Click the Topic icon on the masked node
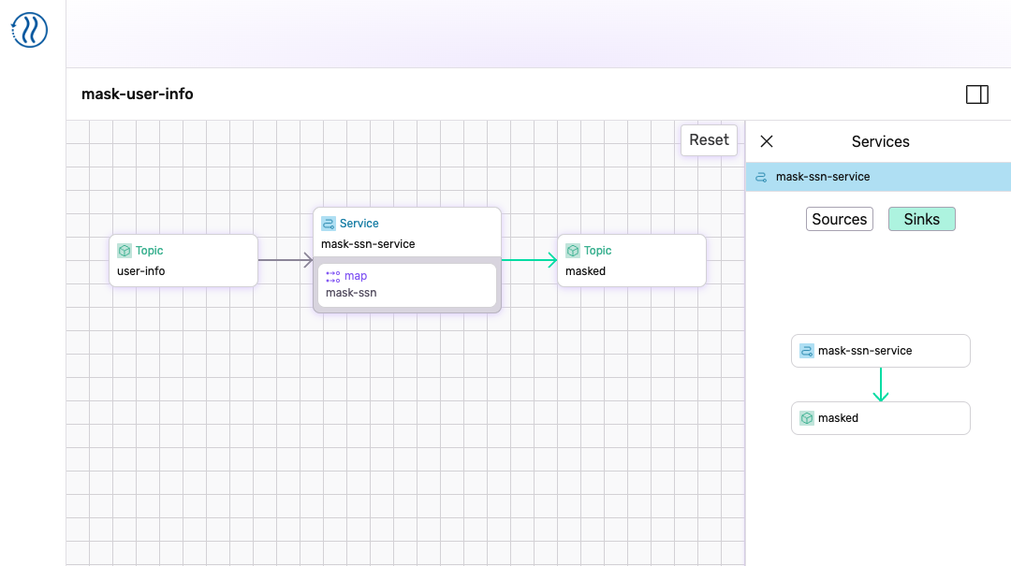The image size is (1011, 566). pos(574,251)
